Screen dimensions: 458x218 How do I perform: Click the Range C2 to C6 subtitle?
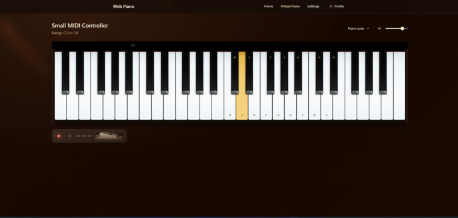point(65,33)
